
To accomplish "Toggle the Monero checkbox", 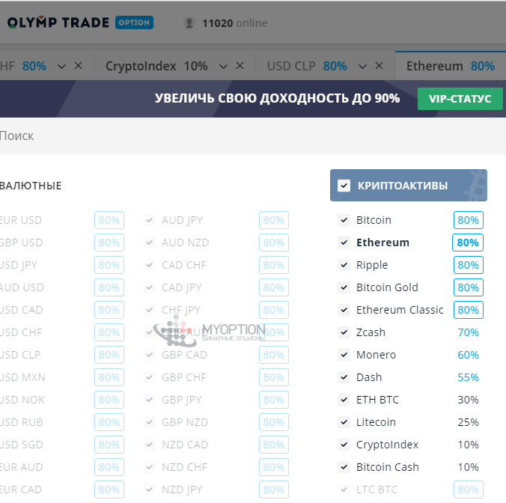I will [344, 355].
